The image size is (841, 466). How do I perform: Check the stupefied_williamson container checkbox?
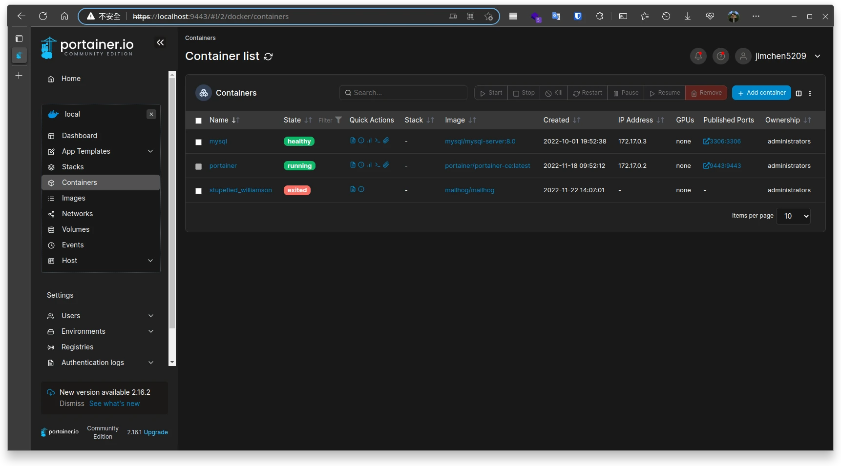click(x=198, y=191)
